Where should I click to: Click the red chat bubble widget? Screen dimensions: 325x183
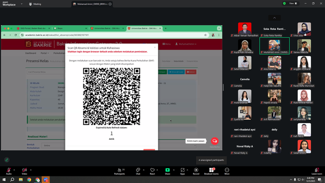click(215, 141)
